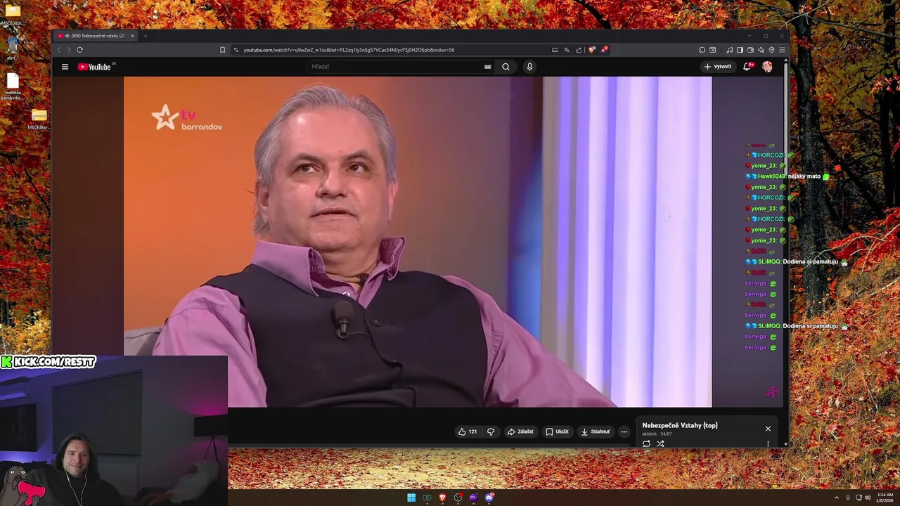Open the on-screen keyboard icon in search box
Screen dimensions: 900x506
click(487, 67)
